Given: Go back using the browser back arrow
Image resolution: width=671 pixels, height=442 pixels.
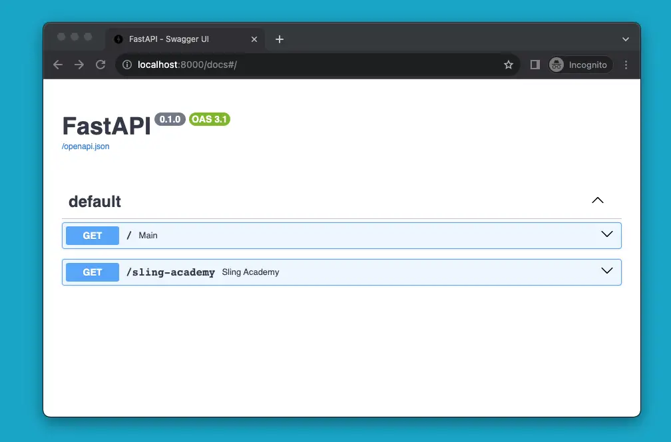Looking at the screenshot, I should pos(58,65).
